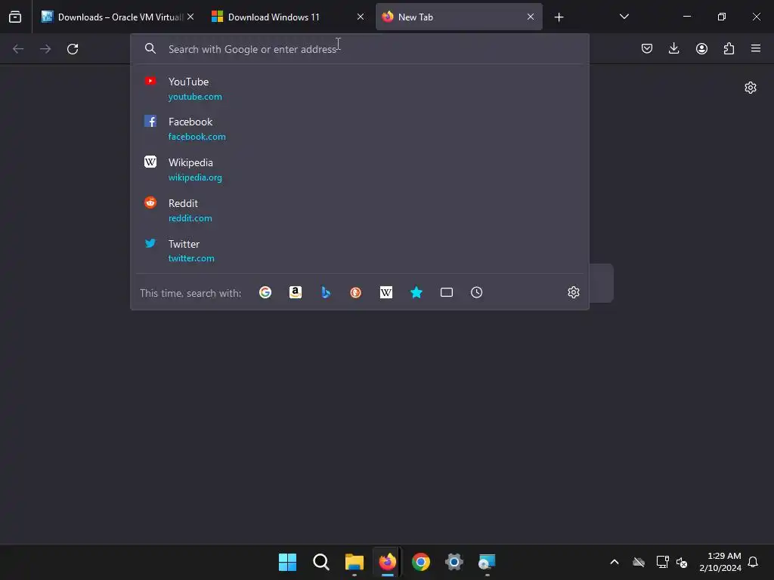Search in Bookmarks star icon
Image resolution: width=774 pixels, height=580 pixels.
click(x=416, y=292)
